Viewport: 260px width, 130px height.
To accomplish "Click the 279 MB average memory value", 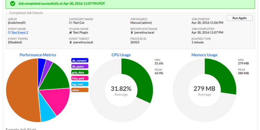I will point(205,89).
